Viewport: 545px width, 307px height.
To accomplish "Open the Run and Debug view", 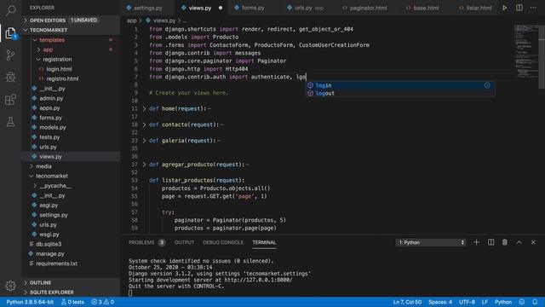I will [10, 77].
